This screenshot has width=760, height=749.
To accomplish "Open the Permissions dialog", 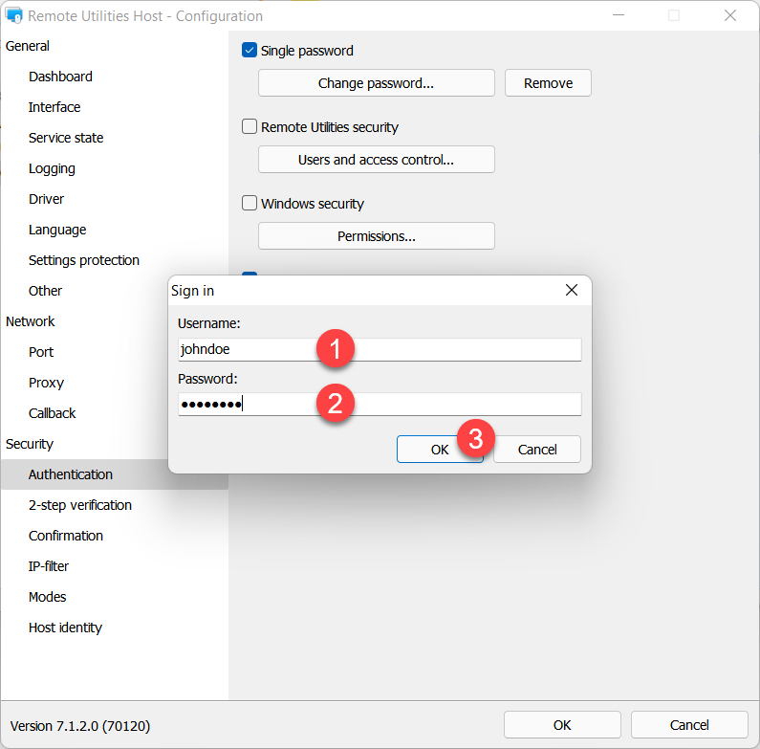I will [376, 236].
